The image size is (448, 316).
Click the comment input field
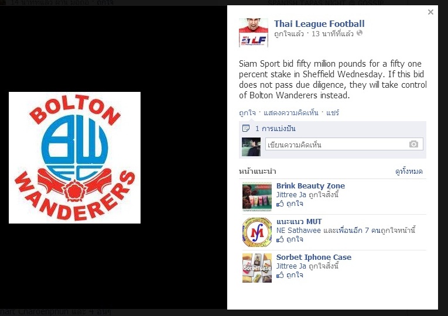(344, 144)
